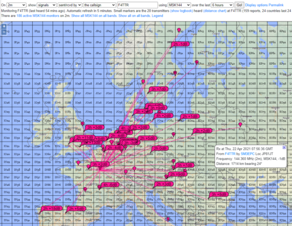Image resolution: width=292 pixels, height=226 pixels.
Task: Close the SM3EPC reception info popup
Action: [284, 147]
